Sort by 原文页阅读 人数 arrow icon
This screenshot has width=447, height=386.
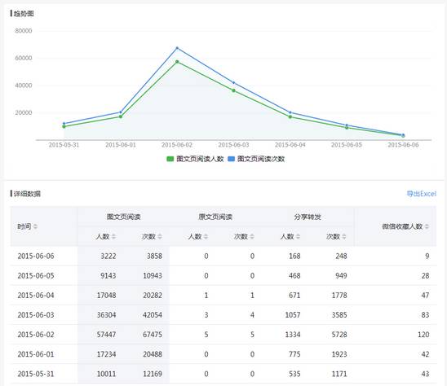(206, 236)
